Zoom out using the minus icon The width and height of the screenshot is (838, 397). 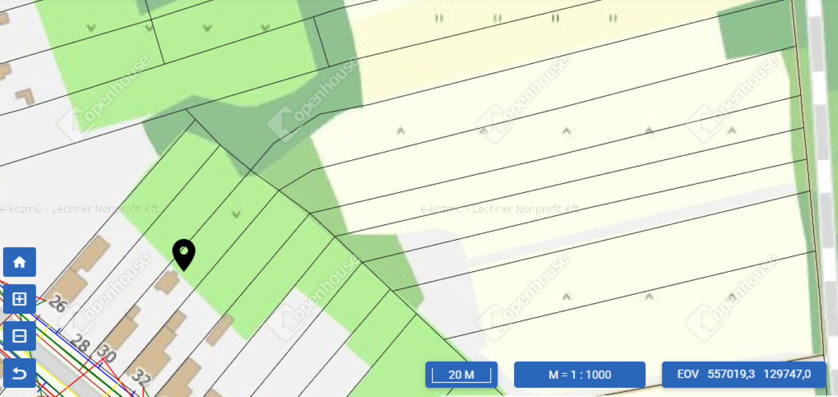(x=20, y=336)
